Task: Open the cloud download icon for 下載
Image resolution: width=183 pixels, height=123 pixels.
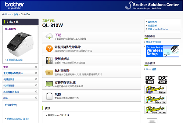Action: (x=49, y=36)
